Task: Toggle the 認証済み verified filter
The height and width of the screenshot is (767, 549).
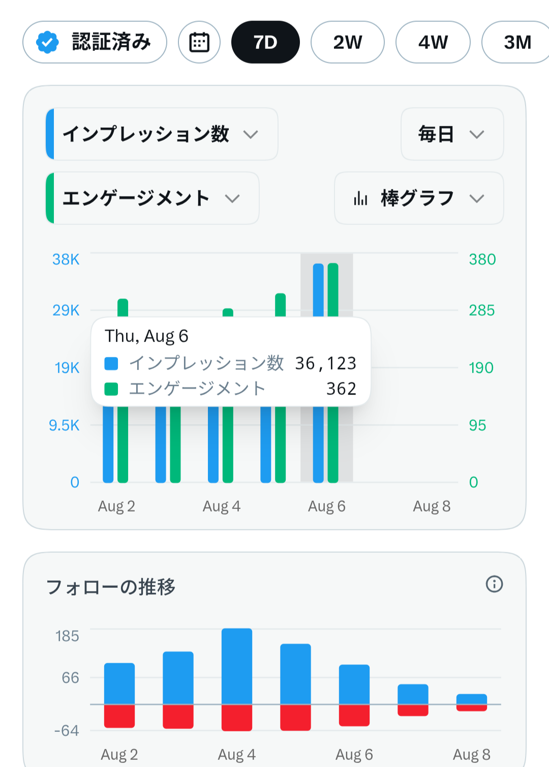Action: pyautogui.click(x=95, y=42)
